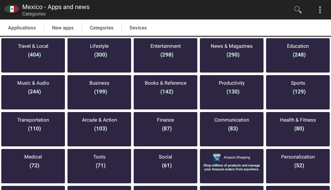Select the Business category tile
The image size is (331, 190).
click(99, 92)
